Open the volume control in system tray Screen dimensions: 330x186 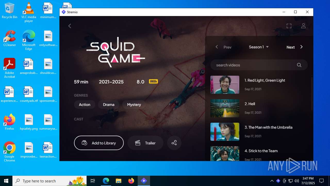tap(297, 181)
